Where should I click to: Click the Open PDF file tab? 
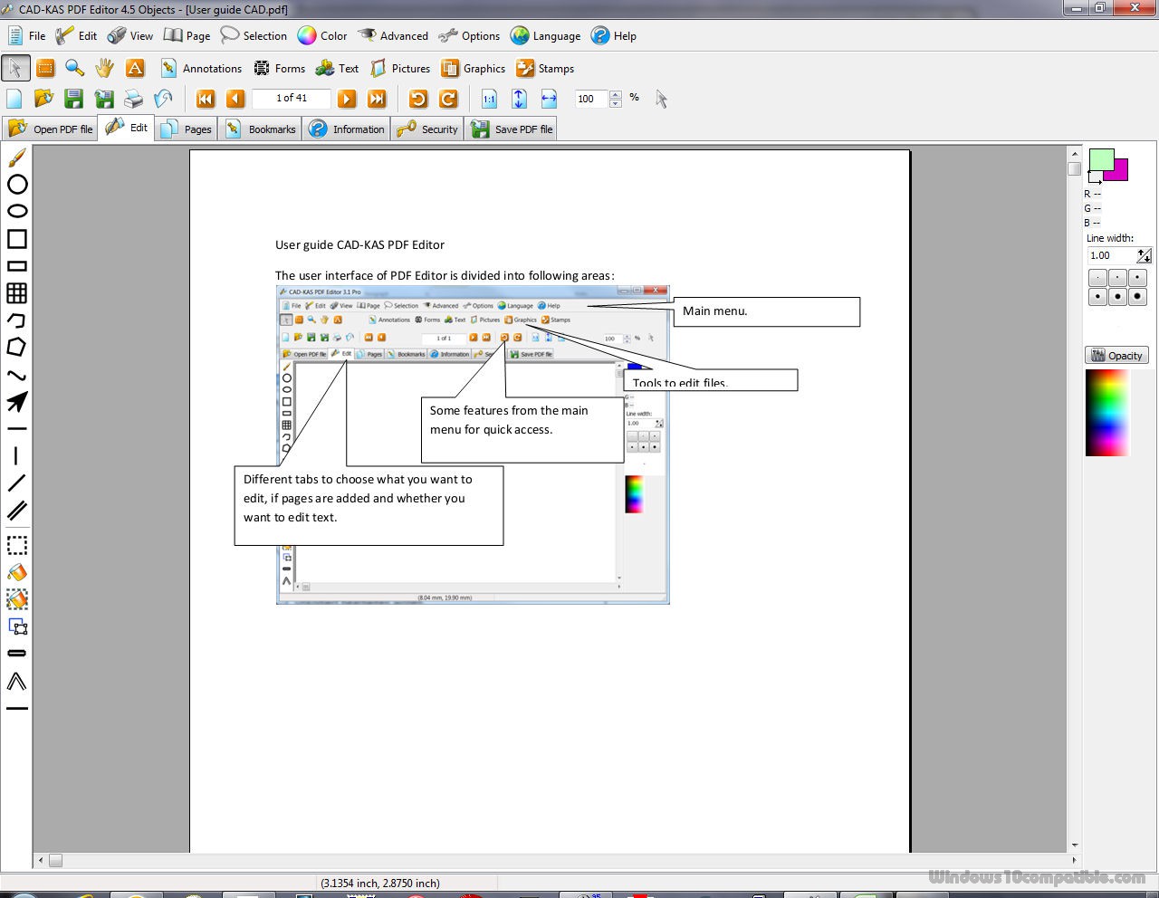click(50, 129)
